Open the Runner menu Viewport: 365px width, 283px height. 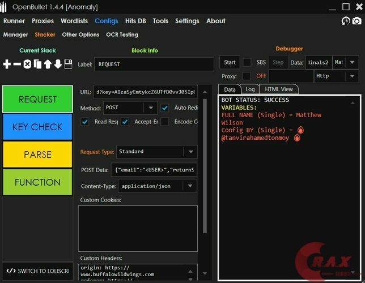tap(14, 21)
